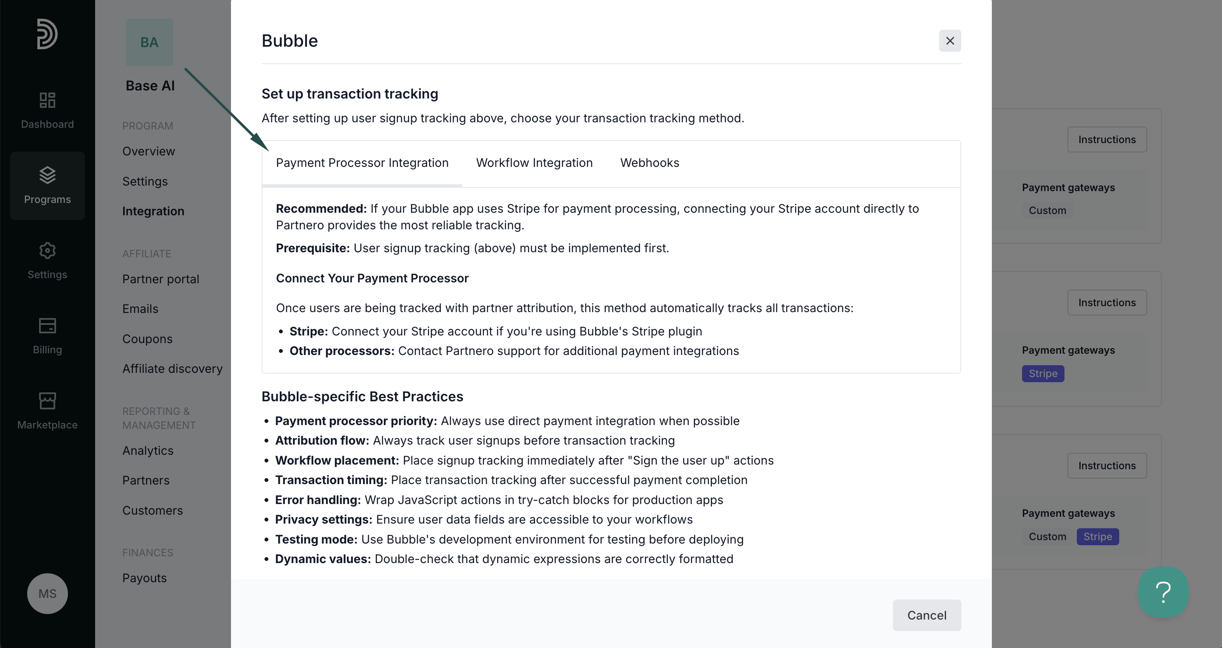The height and width of the screenshot is (648, 1222).
Task: Select Payment Processor Integration tab
Action: (362, 163)
